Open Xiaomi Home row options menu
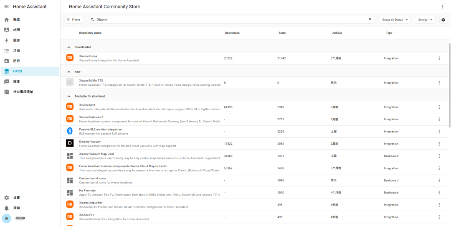 (x=439, y=58)
